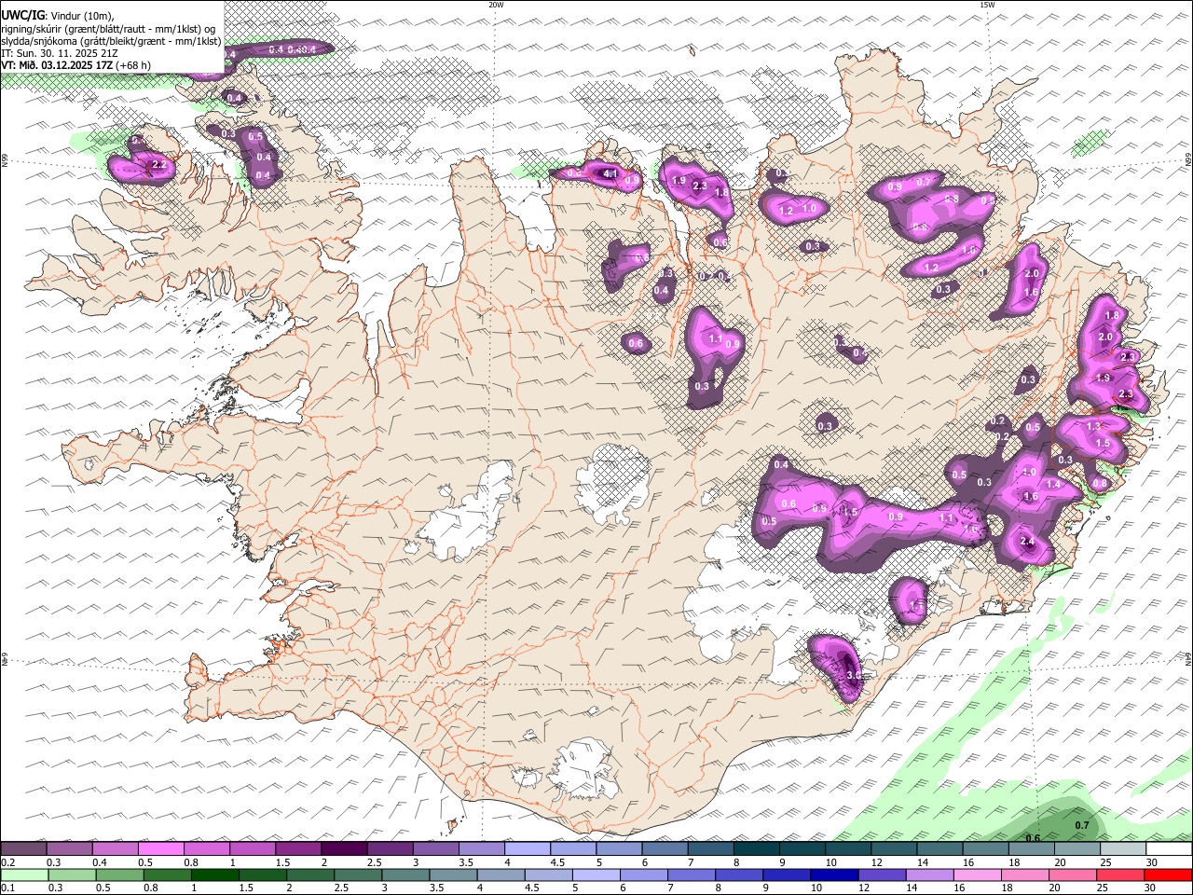
Task: Click the 25 label on the upper legend row
Action: [x=1106, y=862]
